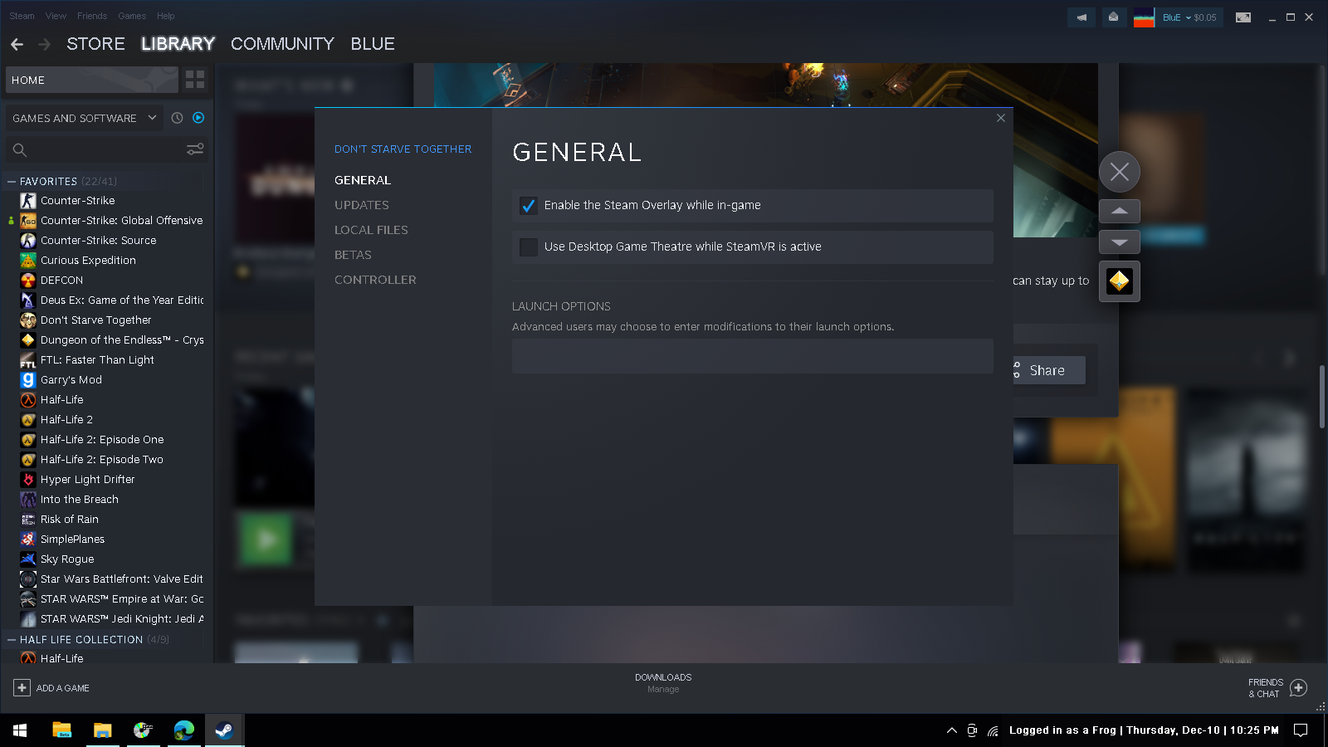Click the Counter-Strike game icon
This screenshot has height=747, width=1328.
pyautogui.click(x=28, y=201)
